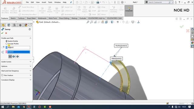The height and width of the screenshot is (109, 194).
Task: Toggle the Instant3D button
Action: [129, 11]
